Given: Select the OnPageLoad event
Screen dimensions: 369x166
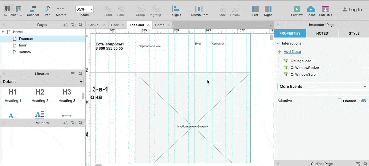Looking at the screenshot, I should pyautogui.click(x=301, y=61).
